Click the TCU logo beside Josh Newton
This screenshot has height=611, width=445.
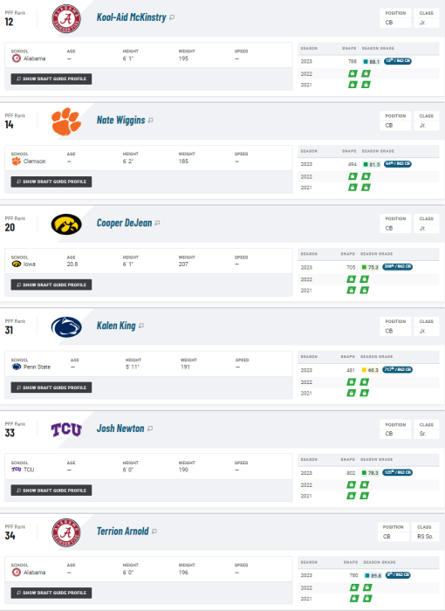point(66,429)
